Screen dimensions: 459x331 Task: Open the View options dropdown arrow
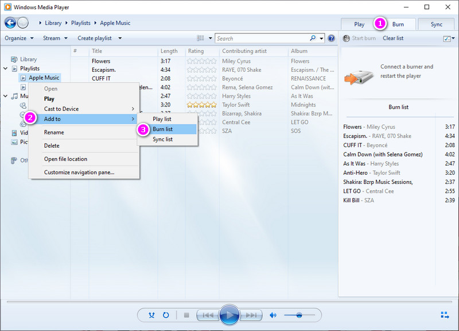tap(210, 38)
